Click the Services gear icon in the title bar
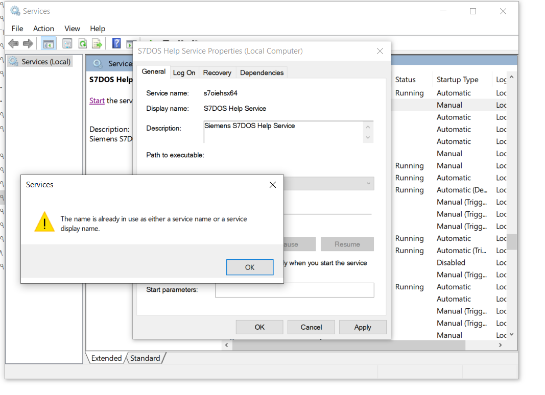The width and height of the screenshot is (545, 395). click(x=15, y=11)
